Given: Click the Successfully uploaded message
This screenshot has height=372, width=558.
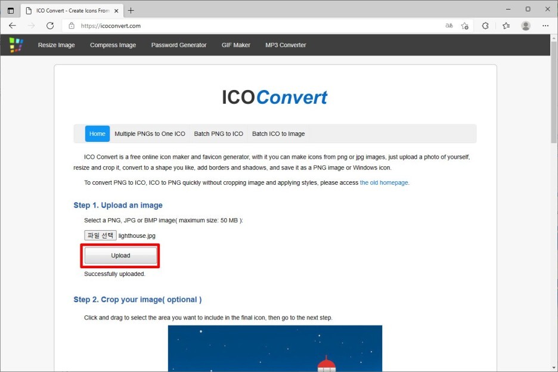Looking at the screenshot, I should [x=114, y=274].
